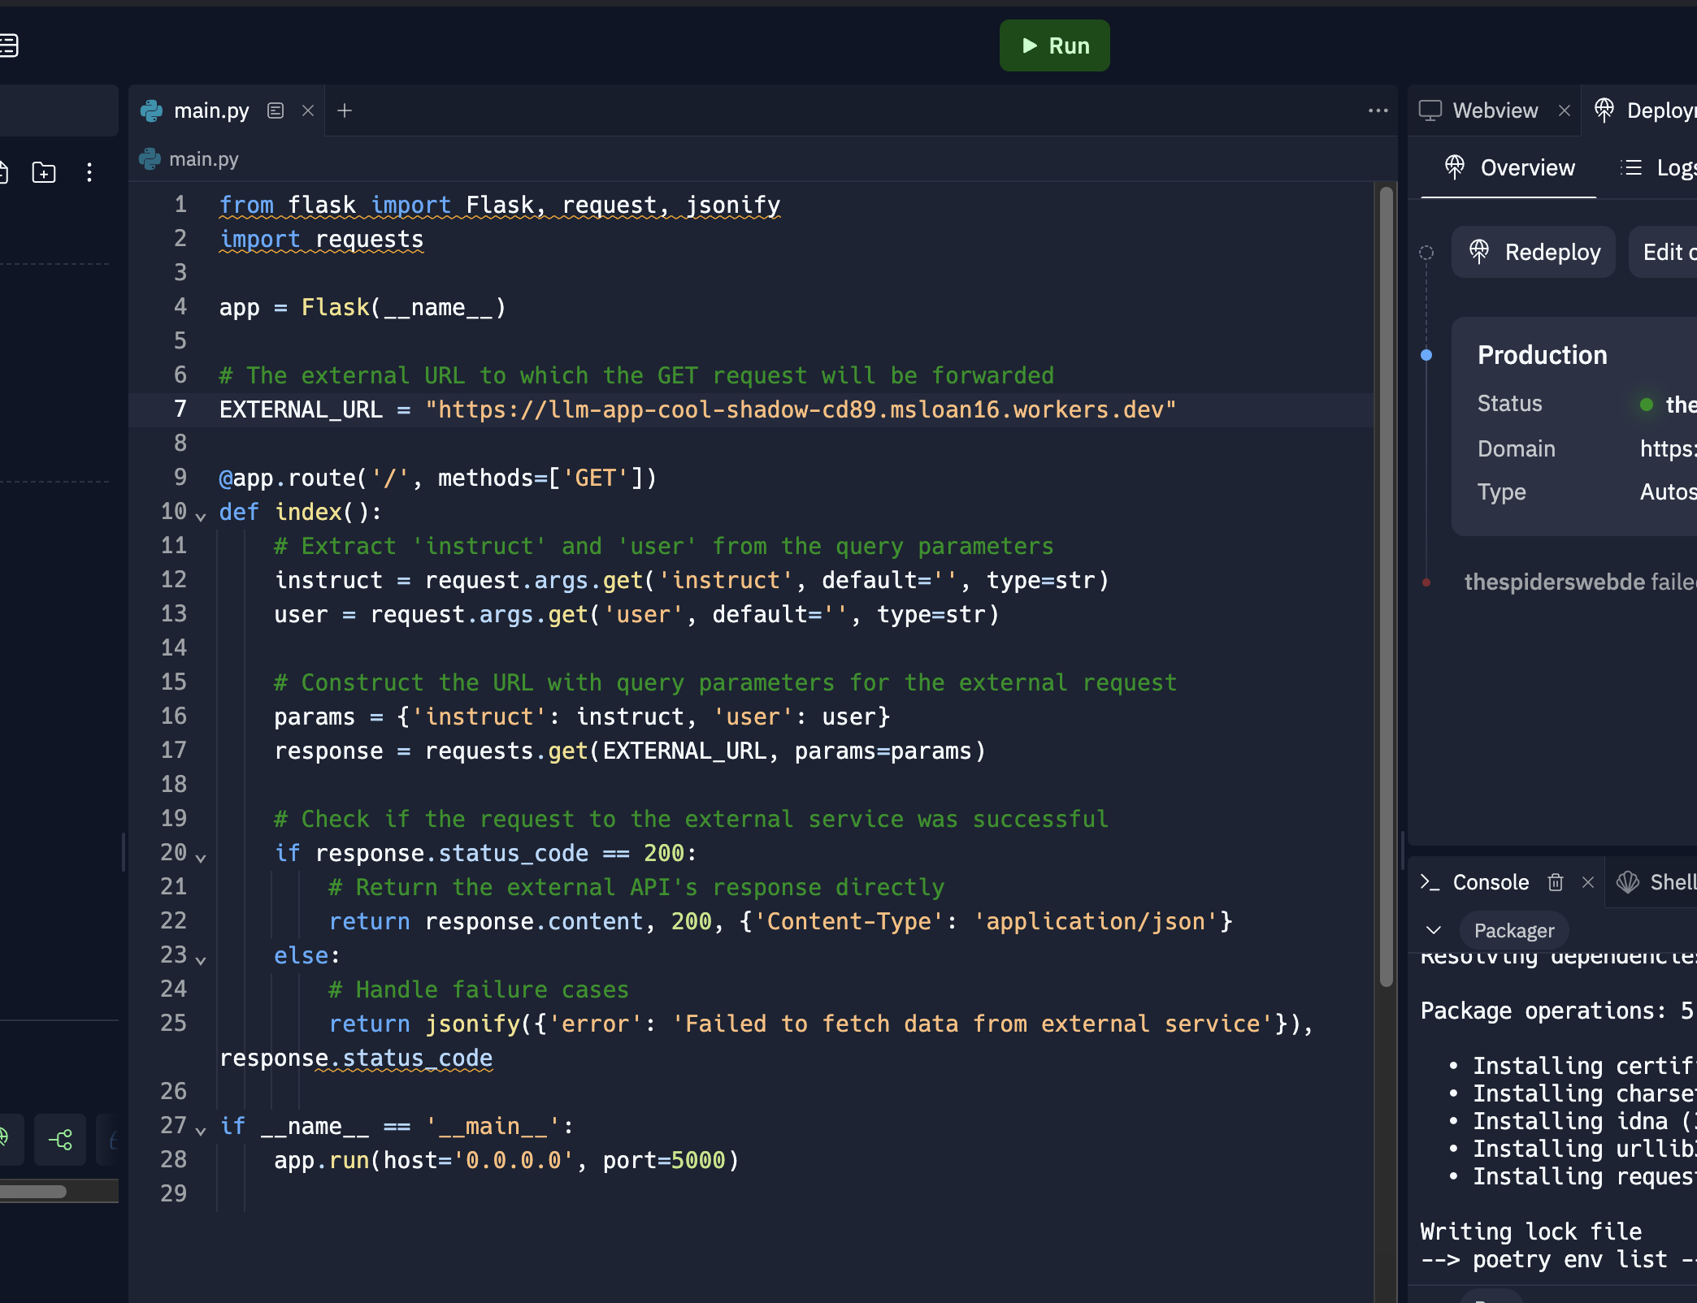The height and width of the screenshot is (1303, 1697).
Task: Open a new tab with plus icon
Action: coord(345,110)
